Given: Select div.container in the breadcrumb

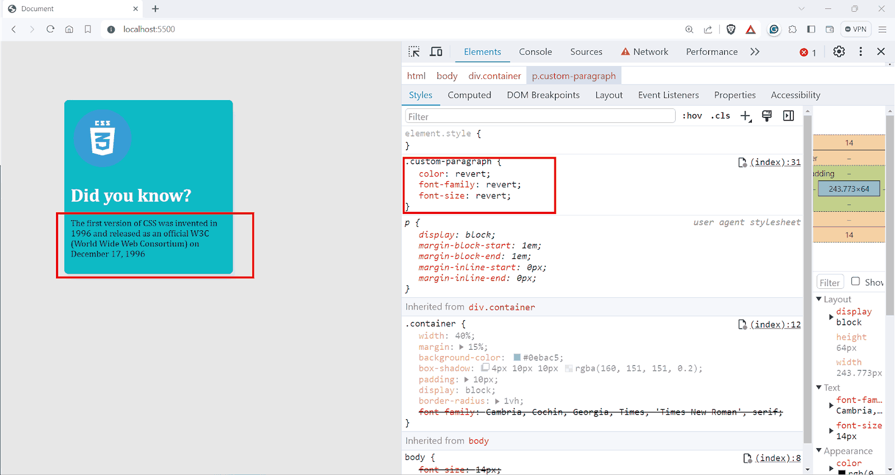Looking at the screenshot, I should pos(494,76).
